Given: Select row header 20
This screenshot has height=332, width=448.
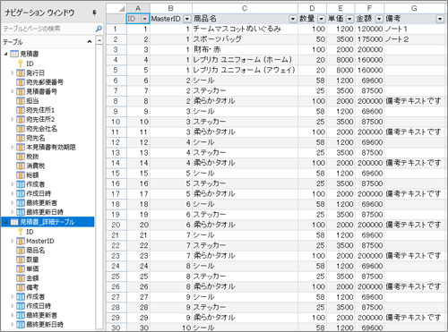Looking at the screenshot, I should pyautogui.click(x=116, y=225).
